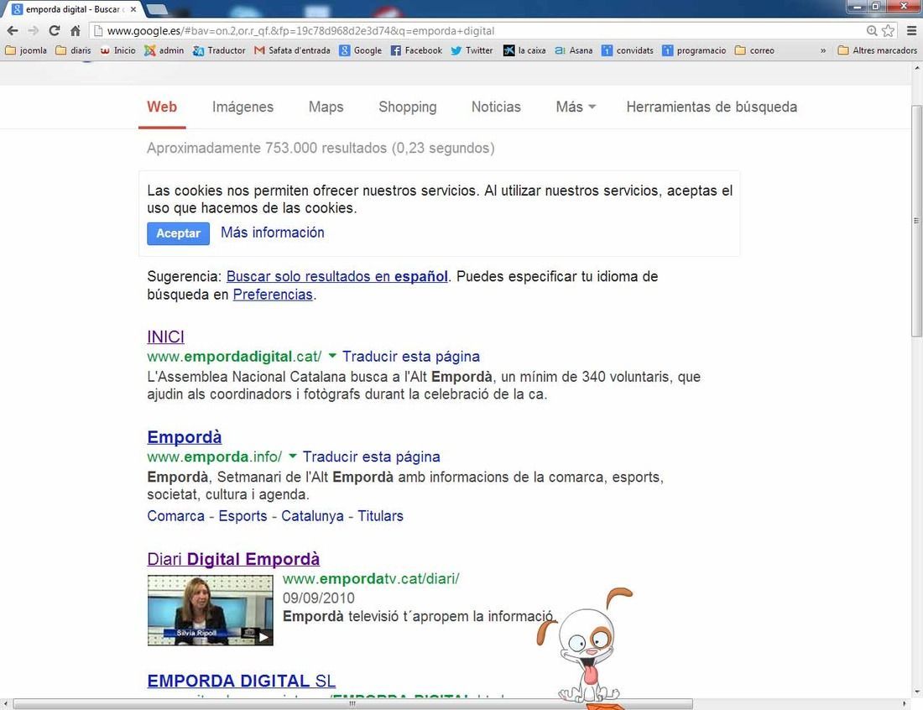Open dropdown arrow next to emporda.info URL

(293, 456)
